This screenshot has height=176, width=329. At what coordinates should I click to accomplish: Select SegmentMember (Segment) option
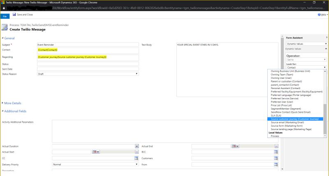click(286, 109)
